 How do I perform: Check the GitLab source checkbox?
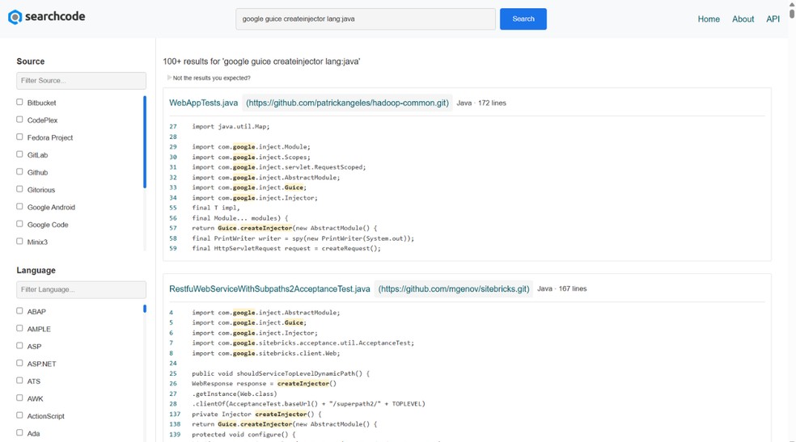[x=19, y=154]
